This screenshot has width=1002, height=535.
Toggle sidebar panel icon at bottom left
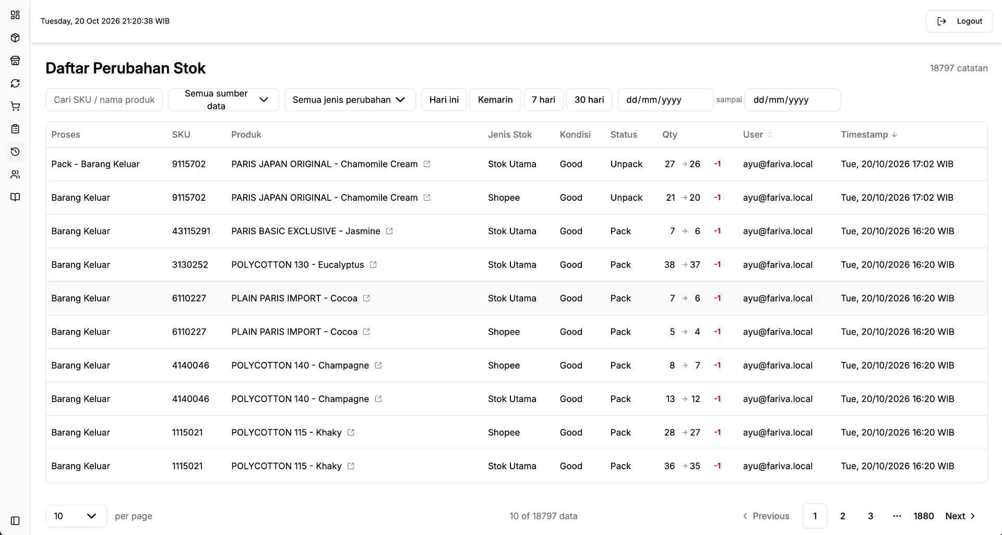15,521
